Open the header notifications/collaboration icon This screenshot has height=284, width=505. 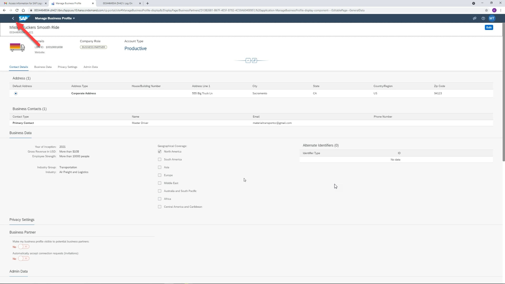(x=474, y=18)
